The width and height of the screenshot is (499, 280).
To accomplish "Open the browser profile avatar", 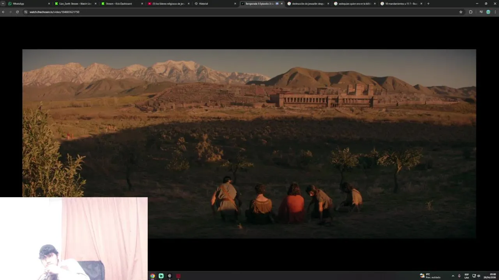I will (488, 12).
